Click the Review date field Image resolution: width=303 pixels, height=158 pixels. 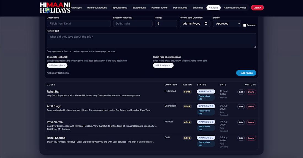pyautogui.click(x=195, y=24)
